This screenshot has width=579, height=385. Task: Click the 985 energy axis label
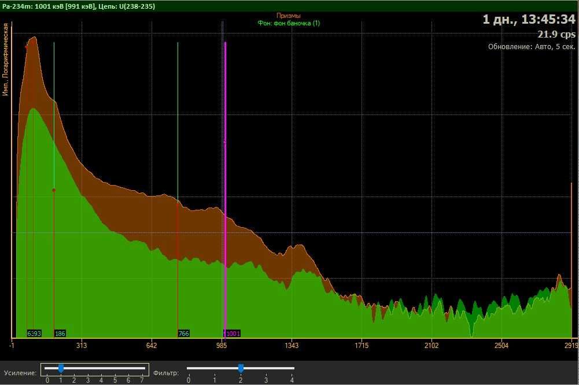click(222, 346)
